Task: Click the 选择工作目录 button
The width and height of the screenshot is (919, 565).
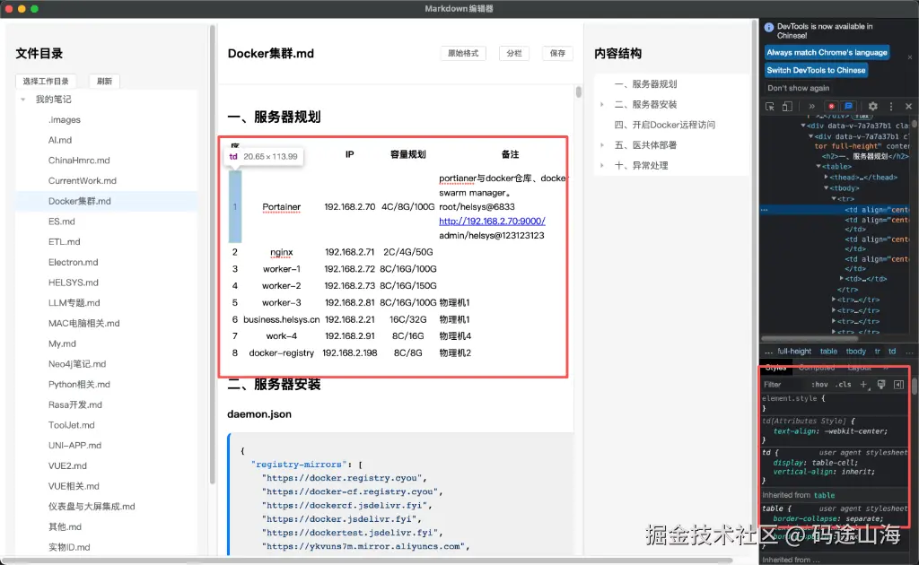Action: point(46,81)
